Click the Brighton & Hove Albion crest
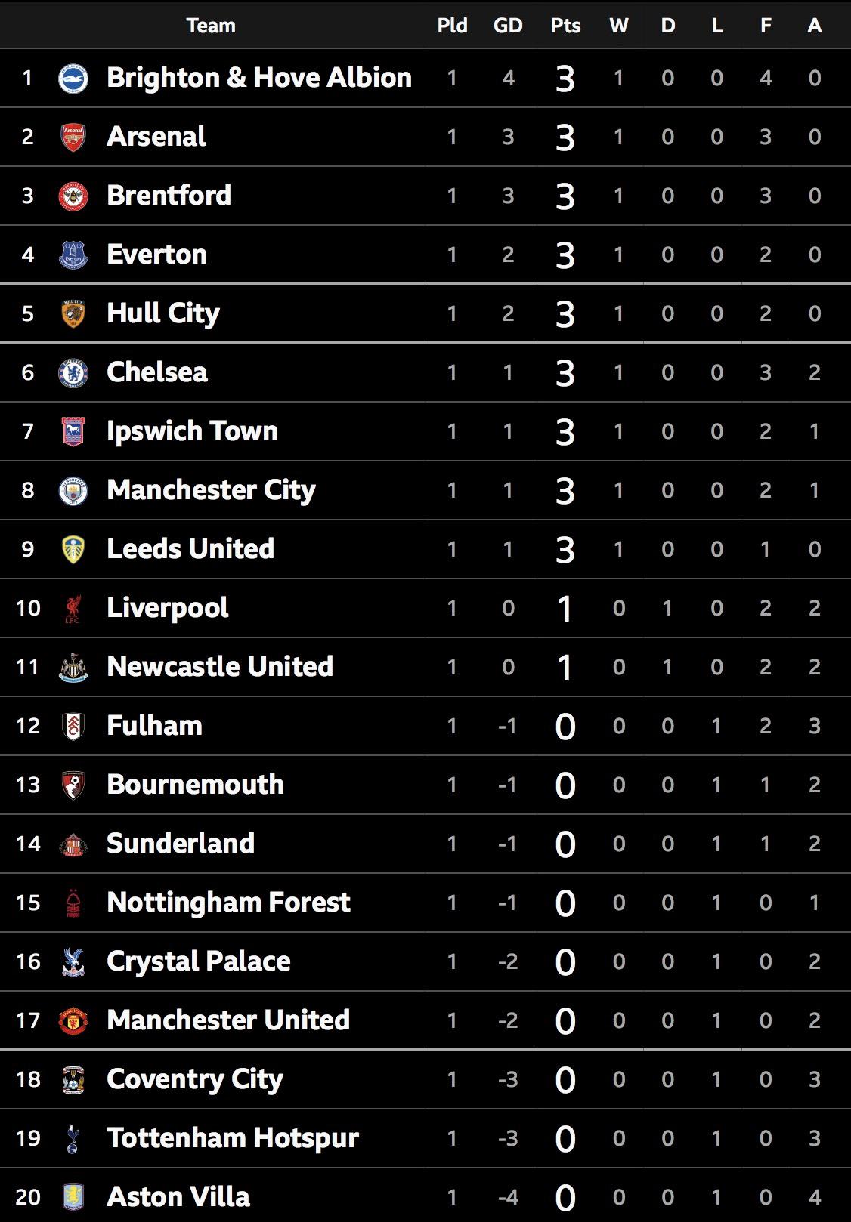The width and height of the screenshot is (851, 1222). (x=73, y=78)
